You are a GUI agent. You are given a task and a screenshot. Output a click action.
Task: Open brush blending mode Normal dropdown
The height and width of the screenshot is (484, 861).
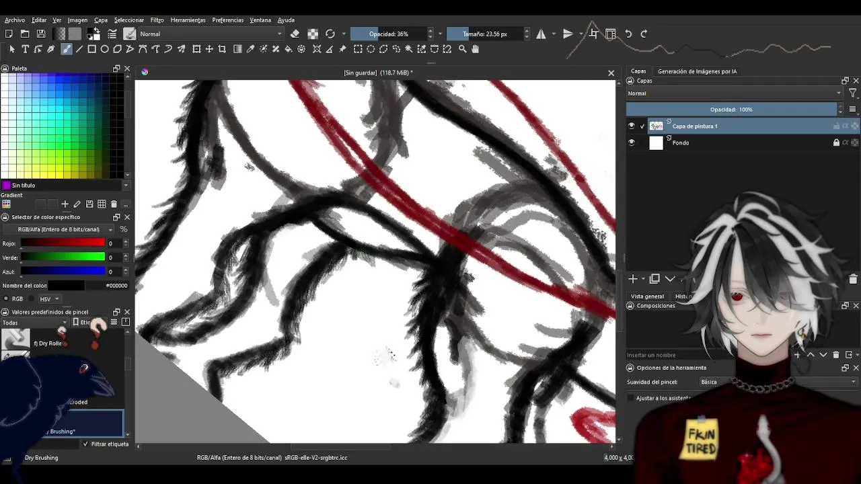(211, 34)
